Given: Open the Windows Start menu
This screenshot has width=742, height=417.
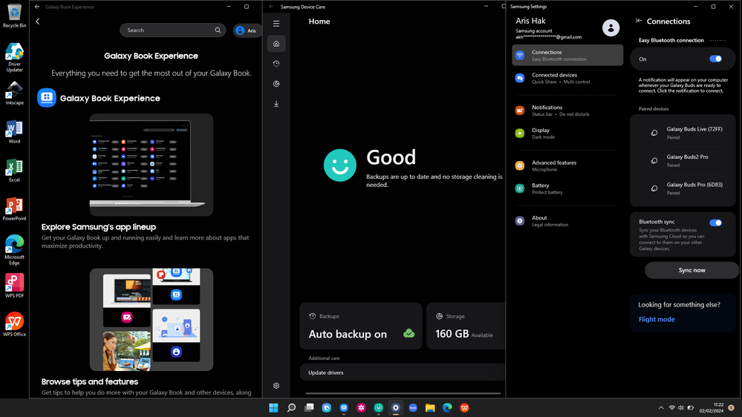Looking at the screenshot, I should [x=273, y=407].
